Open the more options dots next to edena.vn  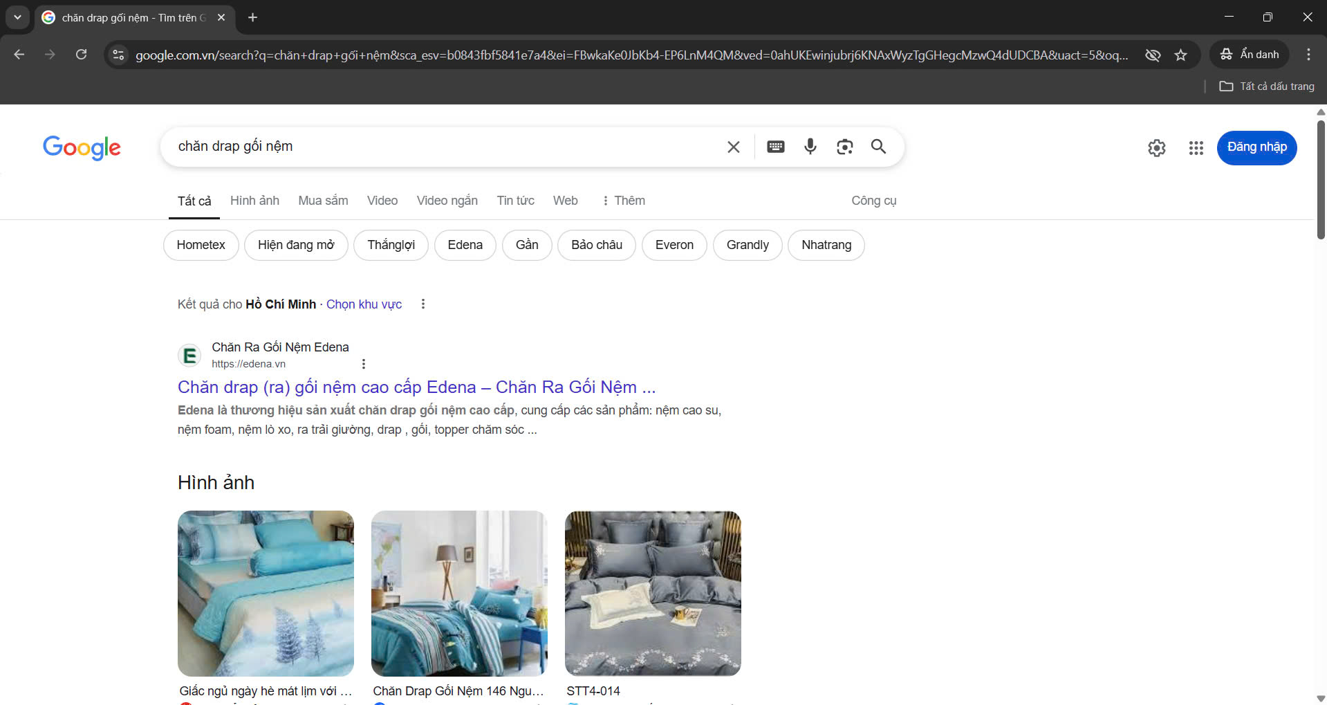click(x=364, y=364)
